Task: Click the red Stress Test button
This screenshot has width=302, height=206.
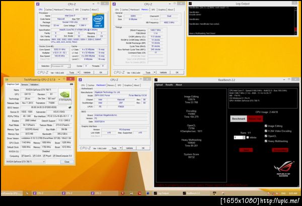Action: (x=255, y=119)
